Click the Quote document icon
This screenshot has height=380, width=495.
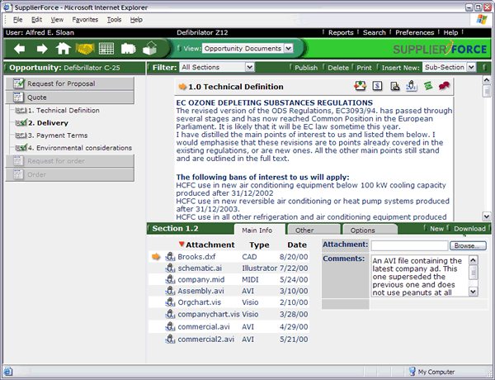[x=18, y=97]
